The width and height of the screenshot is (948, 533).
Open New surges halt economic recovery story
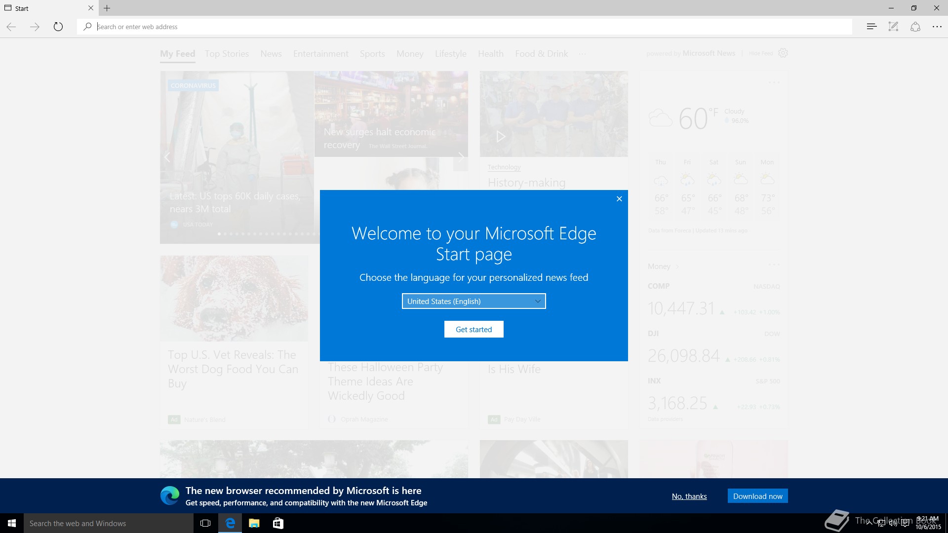380,138
